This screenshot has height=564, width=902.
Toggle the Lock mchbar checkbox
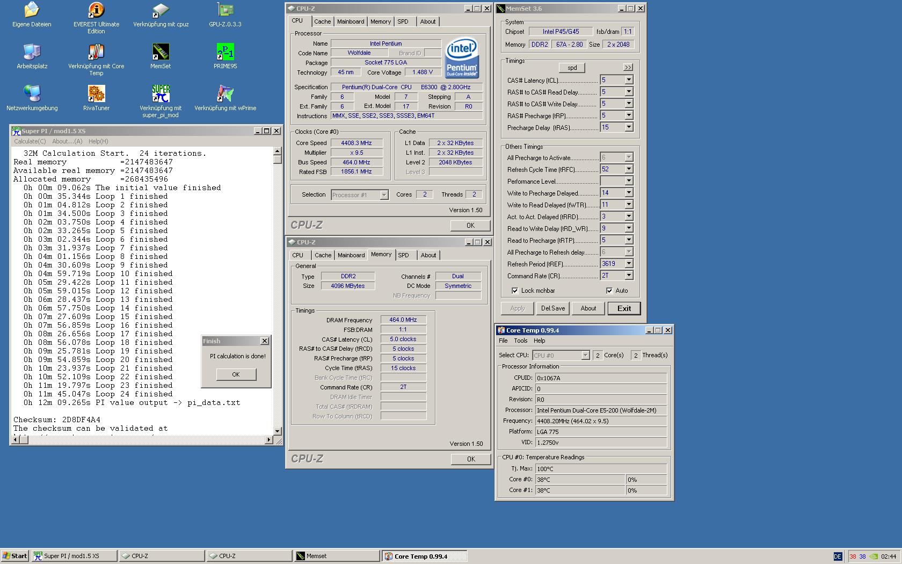[515, 291]
